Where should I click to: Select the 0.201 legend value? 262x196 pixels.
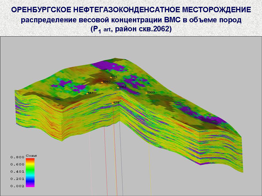click(17, 179)
